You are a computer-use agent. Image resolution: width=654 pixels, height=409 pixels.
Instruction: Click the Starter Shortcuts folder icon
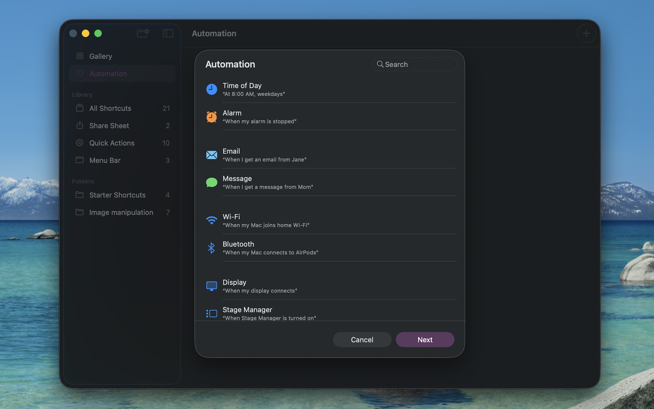coord(79,195)
